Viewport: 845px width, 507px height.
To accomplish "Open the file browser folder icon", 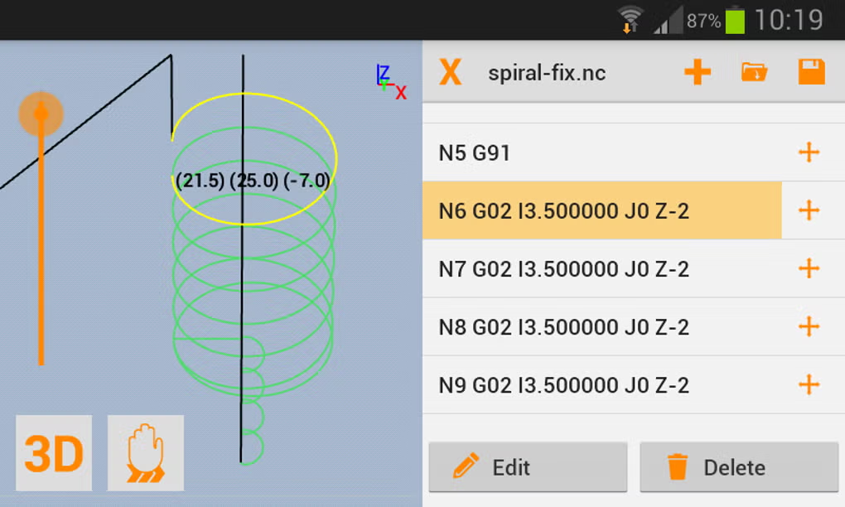I will tap(754, 72).
